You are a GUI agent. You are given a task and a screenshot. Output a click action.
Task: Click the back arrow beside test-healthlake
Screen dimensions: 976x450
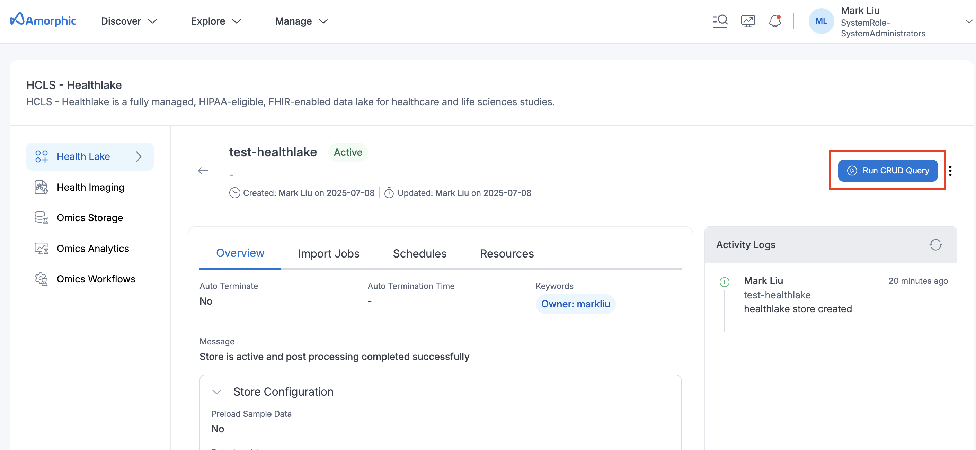(x=203, y=171)
